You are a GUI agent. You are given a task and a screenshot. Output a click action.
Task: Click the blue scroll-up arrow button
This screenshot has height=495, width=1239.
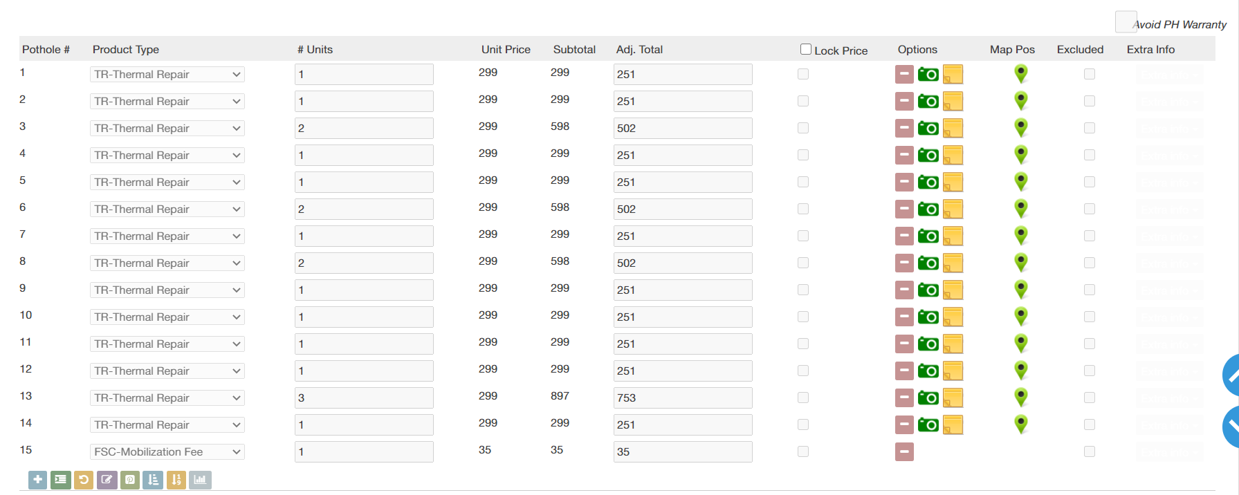[1231, 375]
